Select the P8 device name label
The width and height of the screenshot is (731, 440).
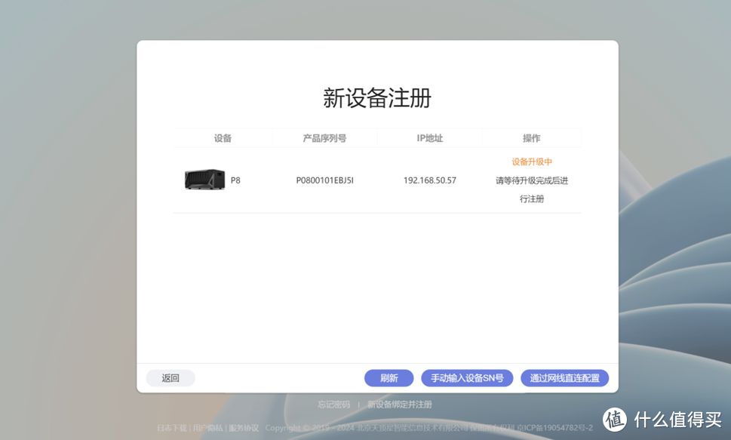(x=234, y=180)
